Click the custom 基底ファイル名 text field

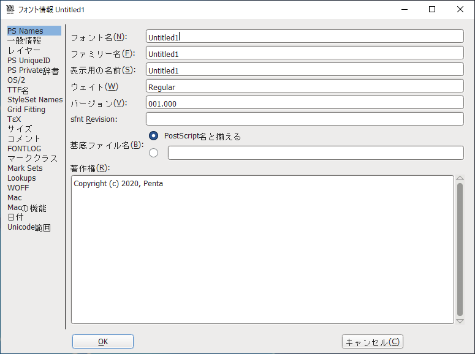pyautogui.click(x=316, y=153)
